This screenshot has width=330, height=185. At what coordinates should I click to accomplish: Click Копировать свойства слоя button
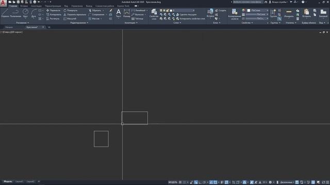pyautogui.click(x=191, y=18)
